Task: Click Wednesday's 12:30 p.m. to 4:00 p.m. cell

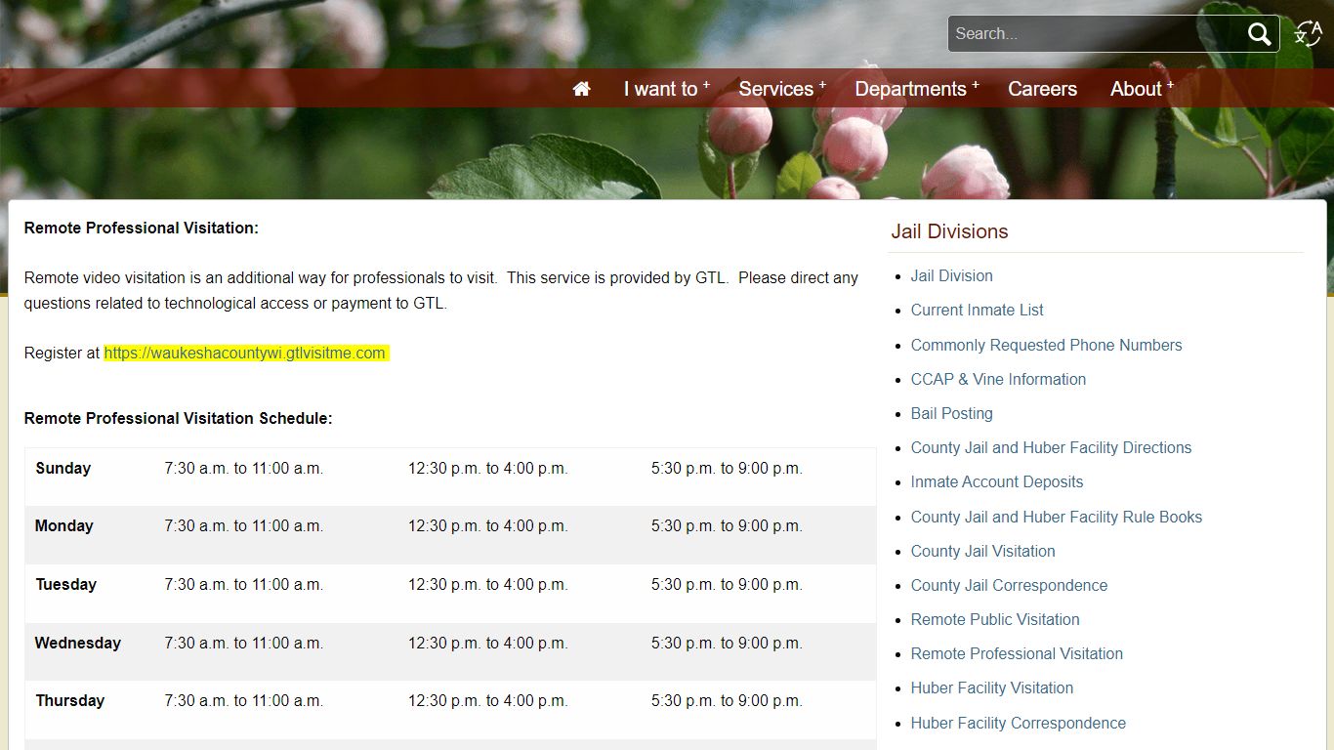Action: pyautogui.click(x=487, y=644)
